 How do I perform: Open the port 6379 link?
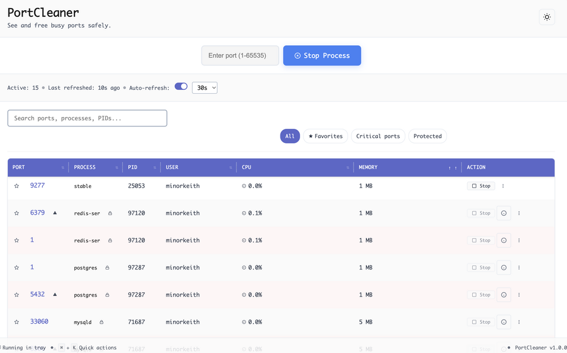click(x=37, y=212)
